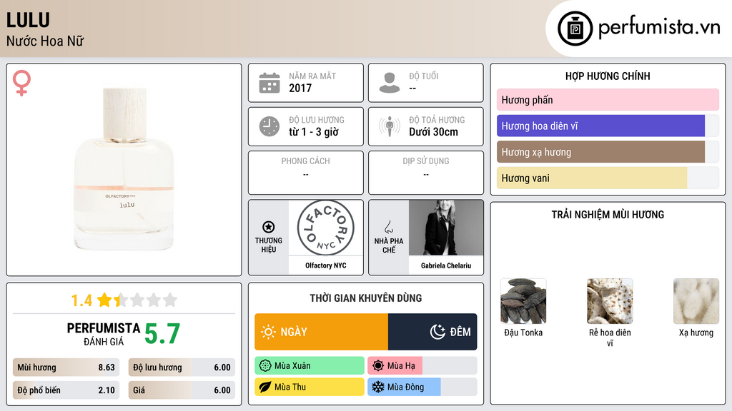Click the person icon beside Độ tuổi
The height and width of the screenshot is (411, 732).
click(x=390, y=83)
